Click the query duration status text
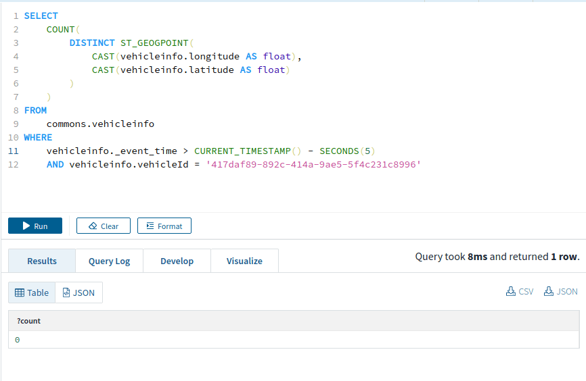 pos(497,256)
